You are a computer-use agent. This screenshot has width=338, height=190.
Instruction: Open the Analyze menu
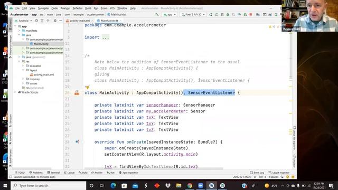pos(65,8)
